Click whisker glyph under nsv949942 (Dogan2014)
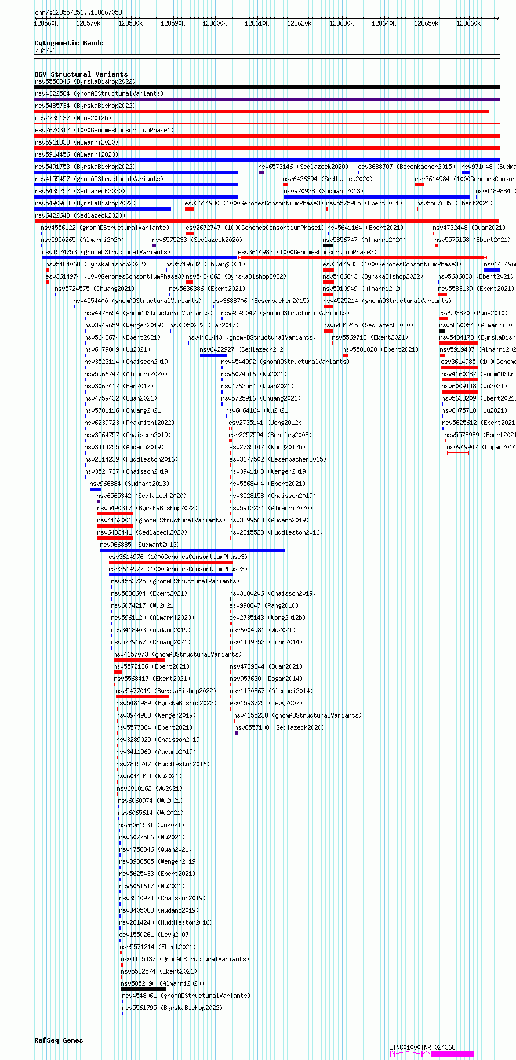Viewport: 516px width, 1060px height. (x=458, y=453)
